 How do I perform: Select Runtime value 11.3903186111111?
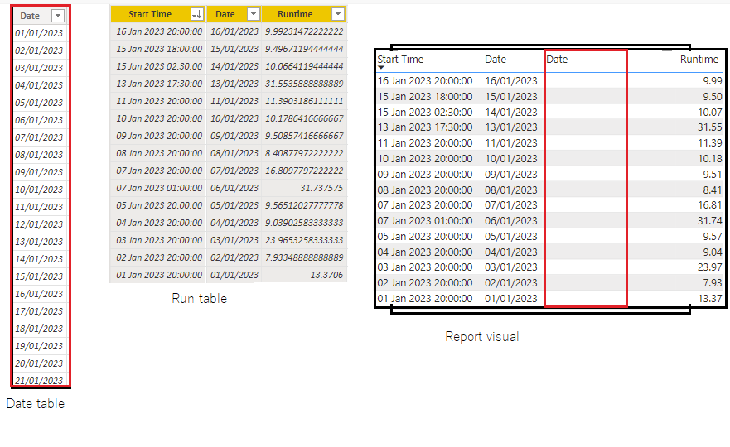click(x=304, y=101)
